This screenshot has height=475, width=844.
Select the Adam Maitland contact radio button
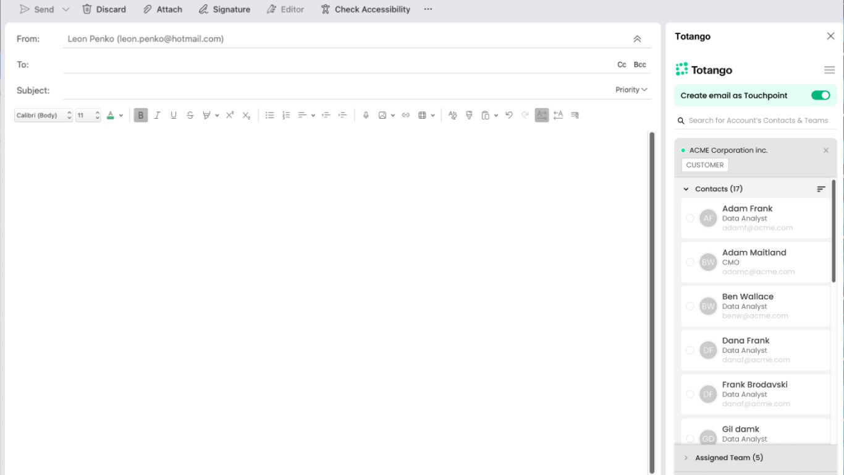tap(690, 262)
